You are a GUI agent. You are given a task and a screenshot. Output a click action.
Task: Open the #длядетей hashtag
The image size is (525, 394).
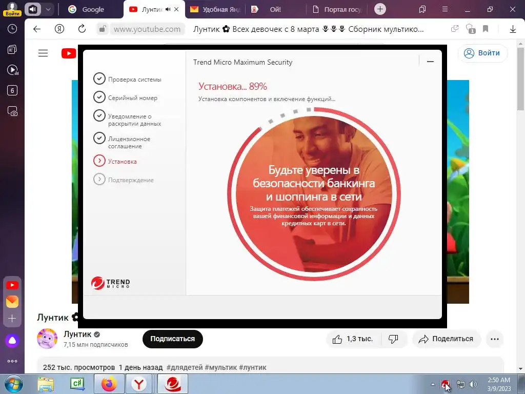click(185, 367)
